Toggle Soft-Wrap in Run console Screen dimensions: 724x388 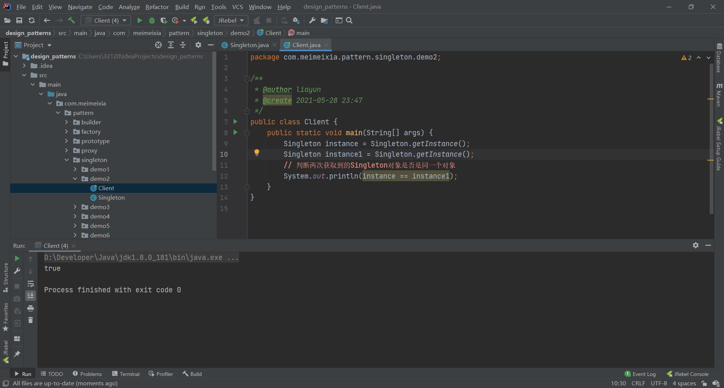[31, 284]
